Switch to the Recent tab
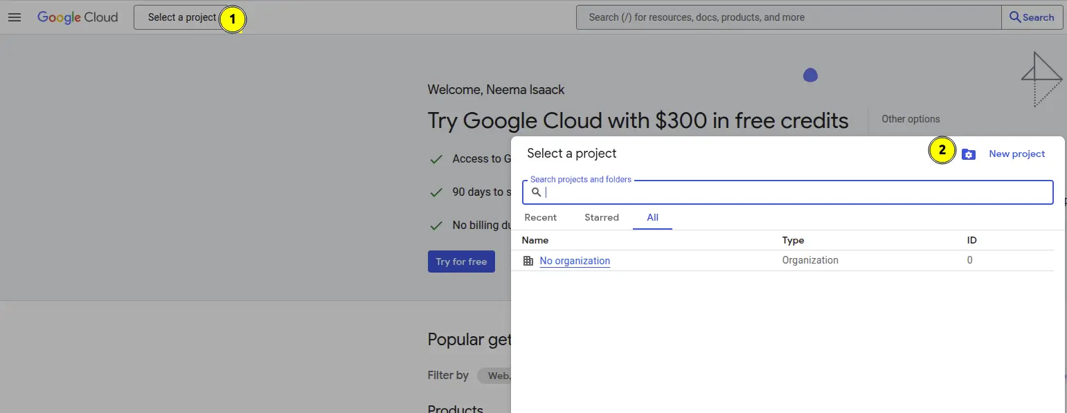Image resolution: width=1067 pixels, height=413 pixels. (x=540, y=217)
